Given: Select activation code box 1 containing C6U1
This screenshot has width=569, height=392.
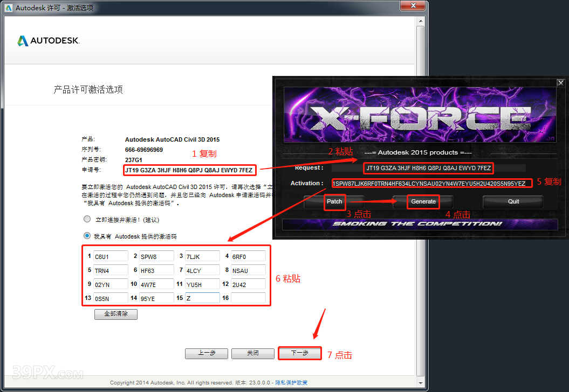Looking at the screenshot, I should [x=111, y=256].
